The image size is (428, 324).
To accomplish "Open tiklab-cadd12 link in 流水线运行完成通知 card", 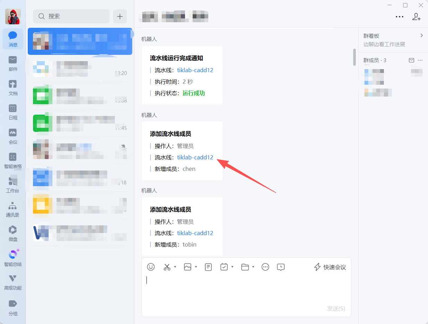I will click(195, 70).
